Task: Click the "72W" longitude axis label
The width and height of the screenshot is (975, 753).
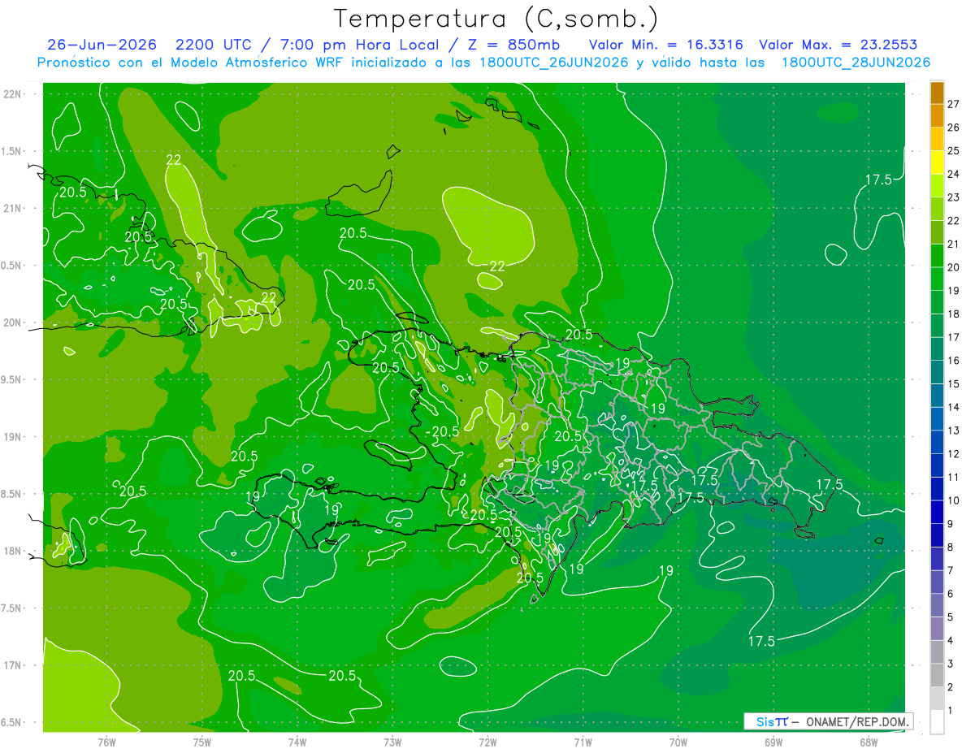Action: (x=488, y=742)
